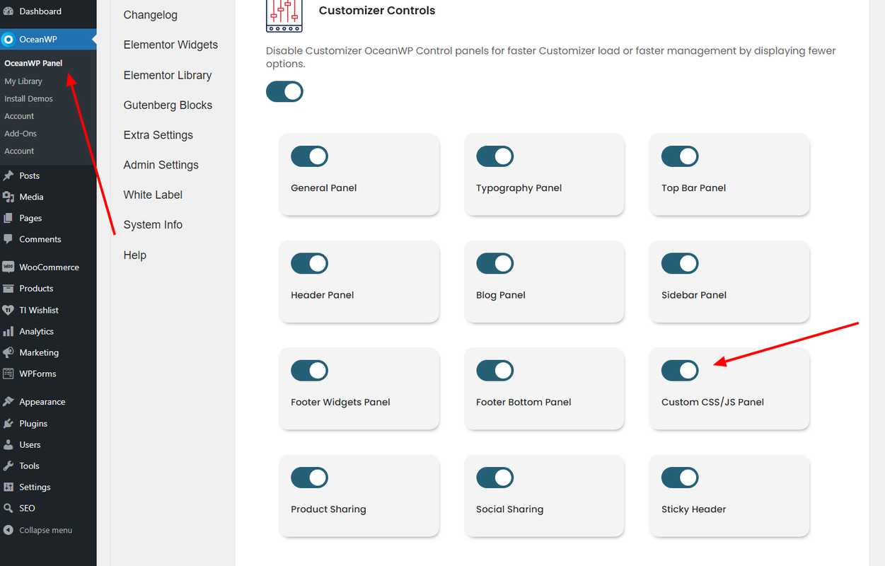Toggle the Custom CSS/JS Panel switch
Screen dimensions: 885x566
tap(680, 370)
